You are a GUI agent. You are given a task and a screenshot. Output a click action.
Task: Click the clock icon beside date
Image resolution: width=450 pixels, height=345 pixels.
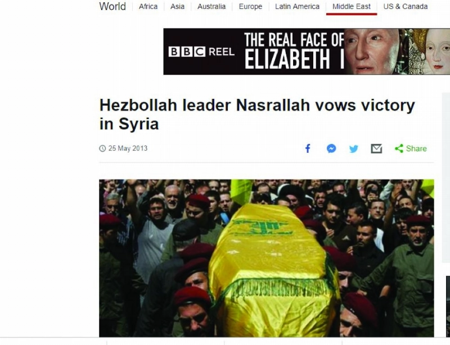[102, 148]
